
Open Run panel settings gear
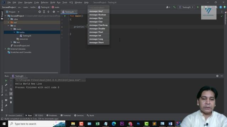(217, 76)
